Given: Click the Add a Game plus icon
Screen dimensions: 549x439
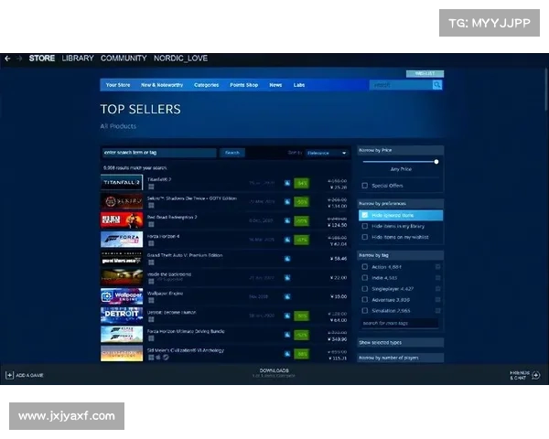Looking at the screenshot, I should [x=9, y=375].
